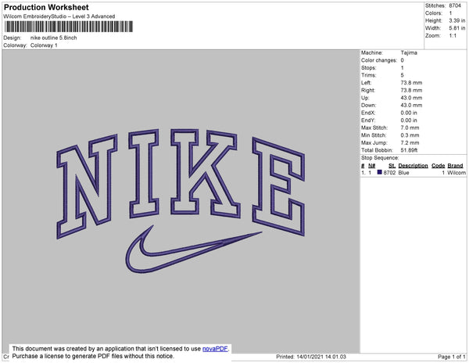469x363 pixels.
Task: Click the barcode under the worksheet title
Action: point(69,27)
